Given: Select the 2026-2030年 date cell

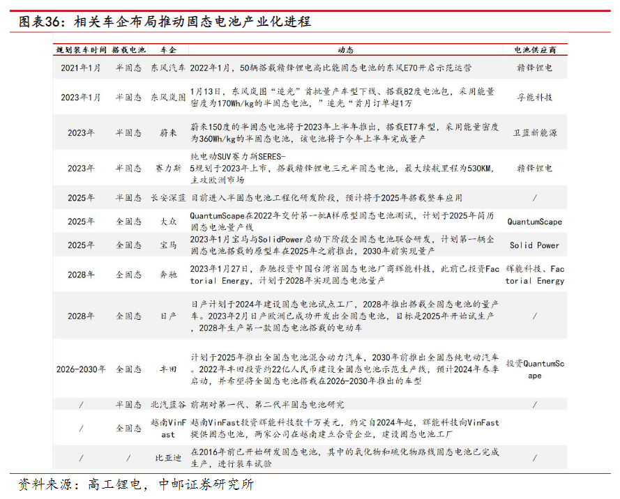Looking at the screenshot, I should 81,369.
